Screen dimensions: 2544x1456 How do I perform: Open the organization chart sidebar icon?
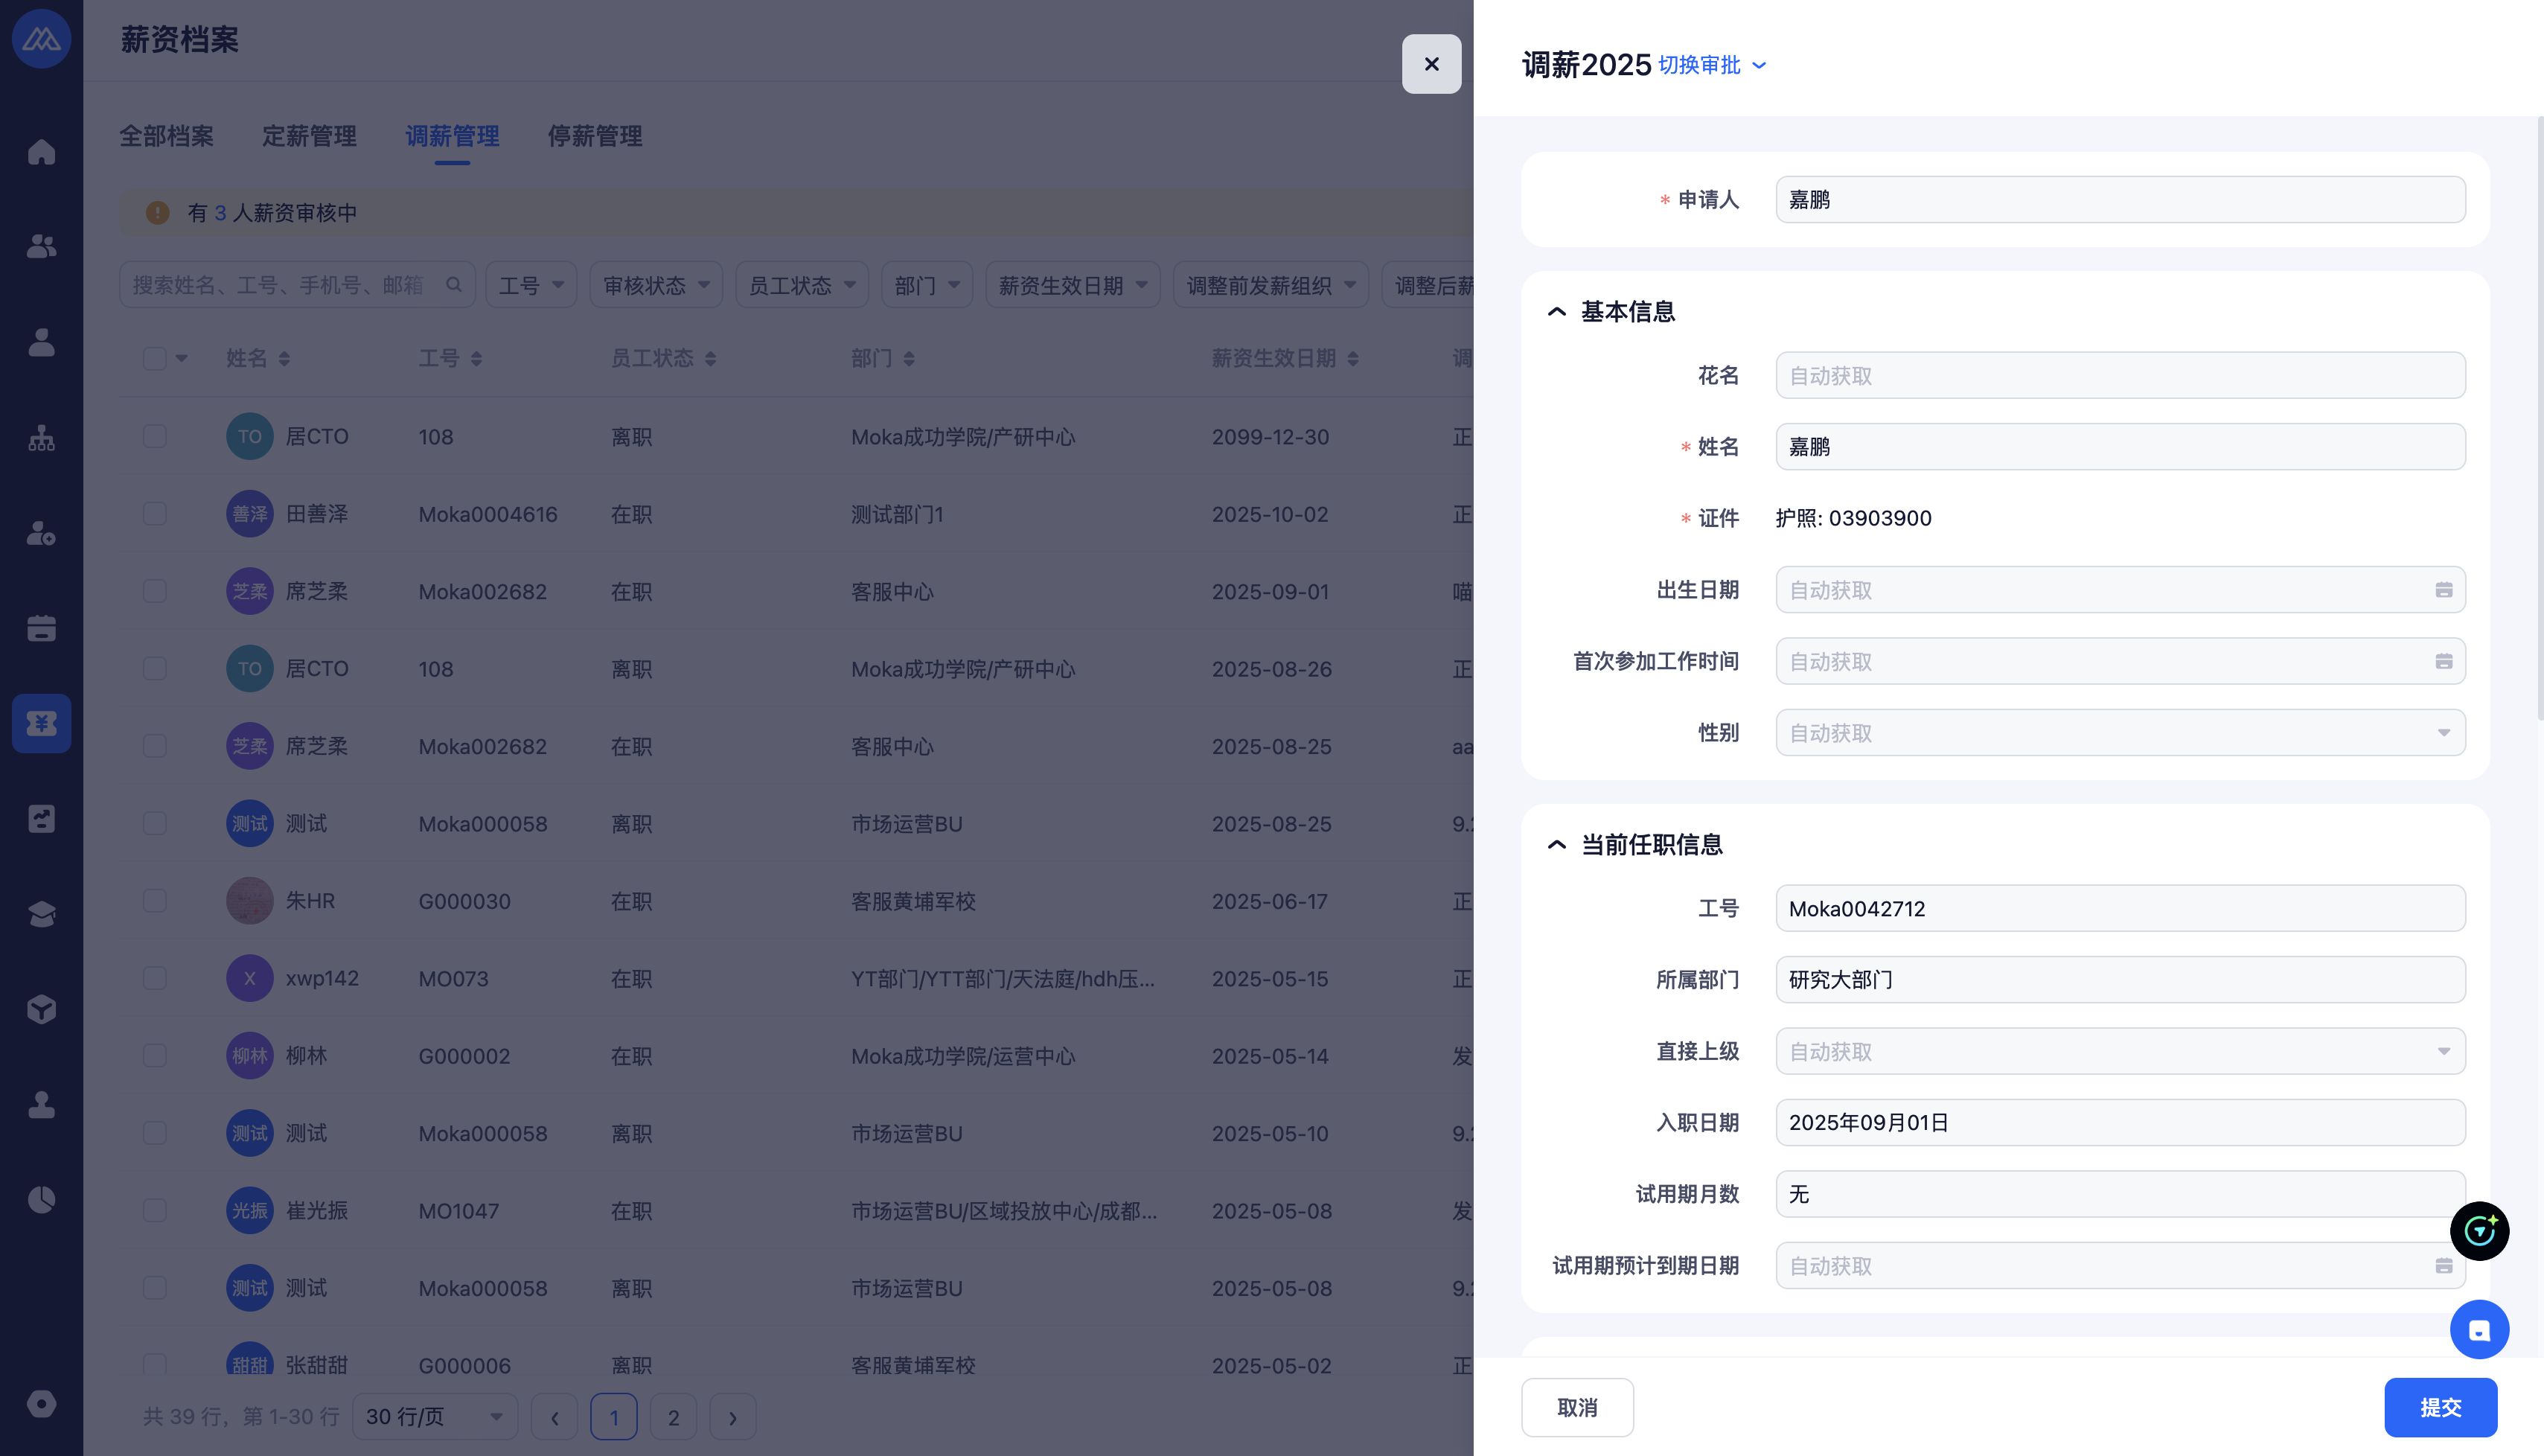[x=41, y=438]
